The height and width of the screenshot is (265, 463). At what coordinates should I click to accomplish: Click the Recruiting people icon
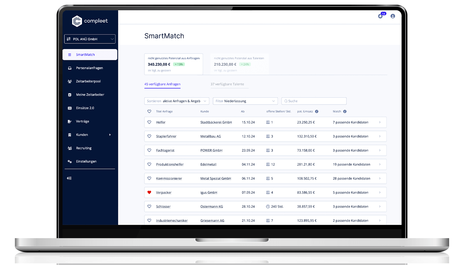[x=69, y=148]
